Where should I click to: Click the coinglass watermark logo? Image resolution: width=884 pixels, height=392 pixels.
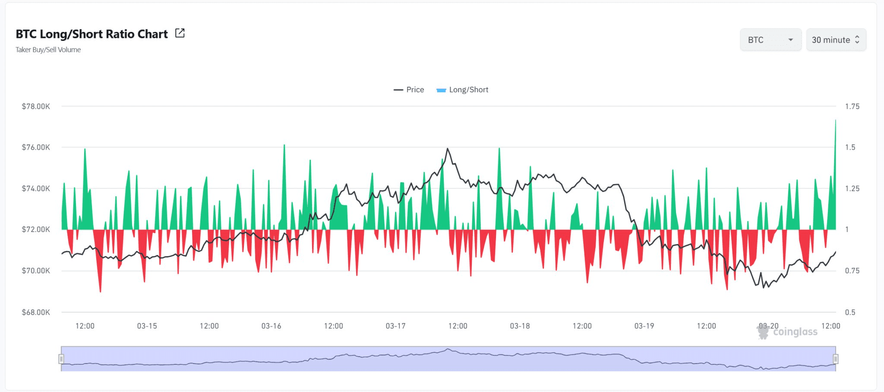(787, 332)
